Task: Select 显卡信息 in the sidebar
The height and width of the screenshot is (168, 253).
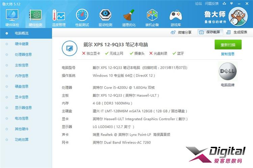Action: (26, 97)
